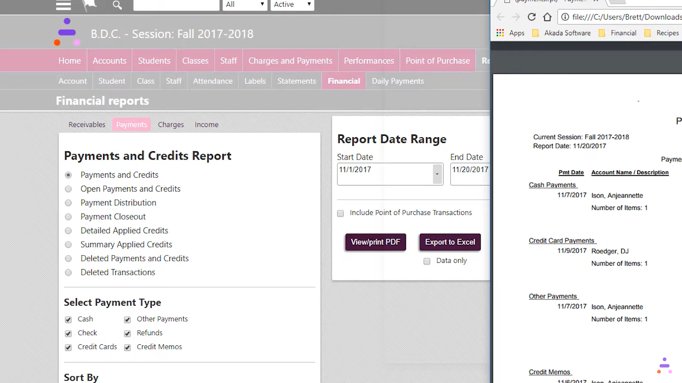Click the flag icon in top bar
The width and height of the screenshot is (682, 383).
pos(89,5)
